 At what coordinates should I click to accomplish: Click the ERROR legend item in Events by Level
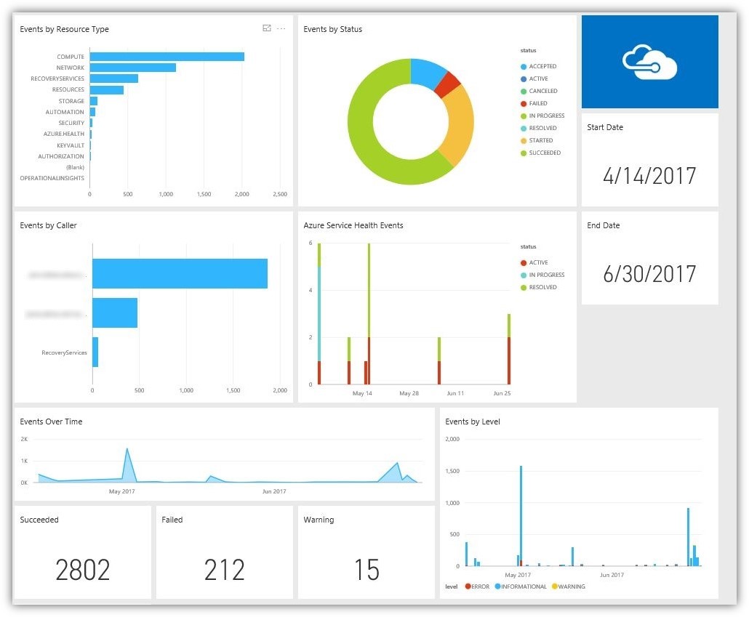pyautogui.click(x=477, y=586)
